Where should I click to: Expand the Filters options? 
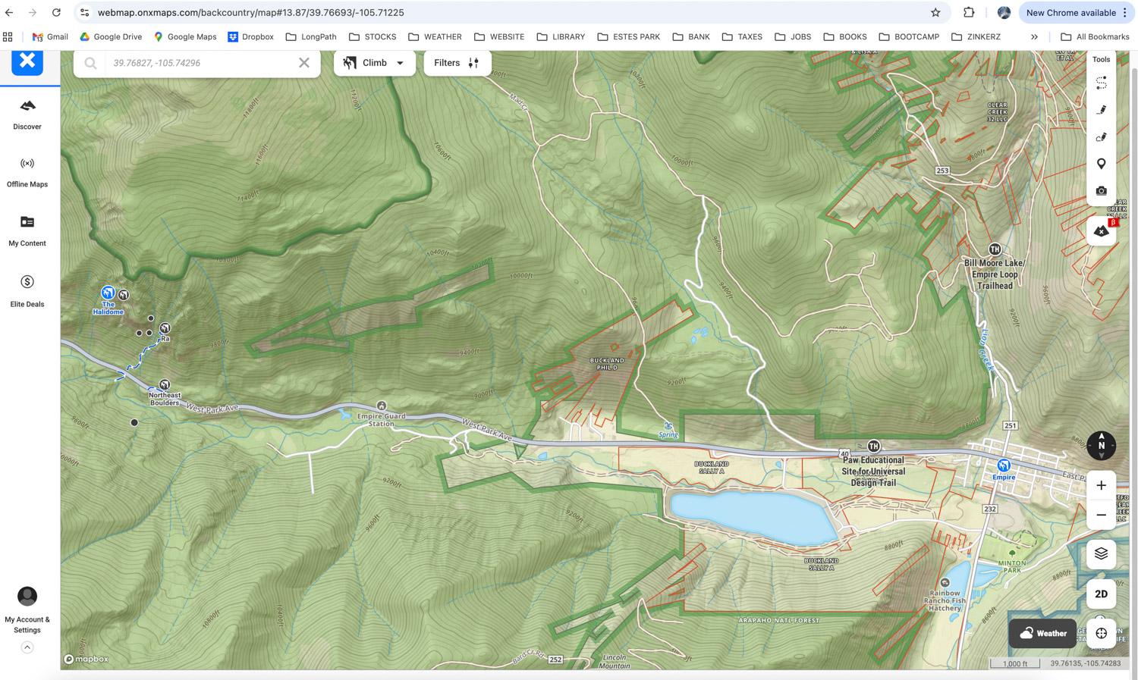[x=457, y=63]
